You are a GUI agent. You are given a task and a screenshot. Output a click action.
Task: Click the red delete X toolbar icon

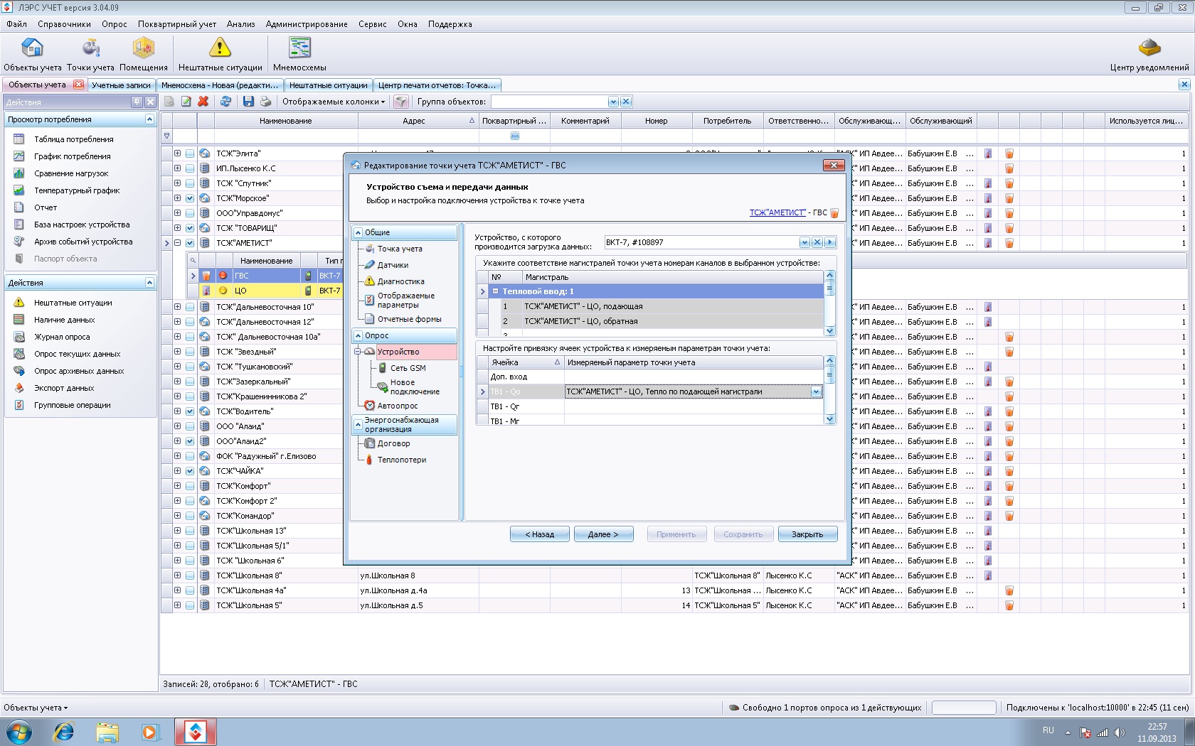[203, 102]
